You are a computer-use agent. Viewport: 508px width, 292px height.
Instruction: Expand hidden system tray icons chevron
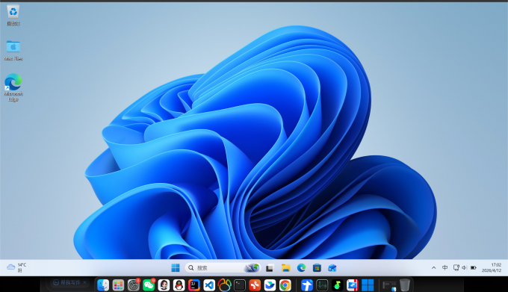[433, 267]
